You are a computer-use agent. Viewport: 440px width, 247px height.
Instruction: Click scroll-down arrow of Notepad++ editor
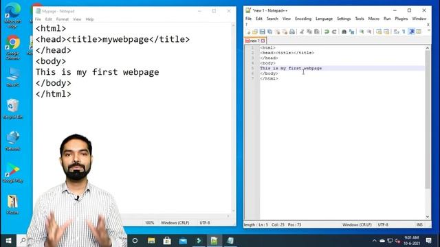coord(428,217)
